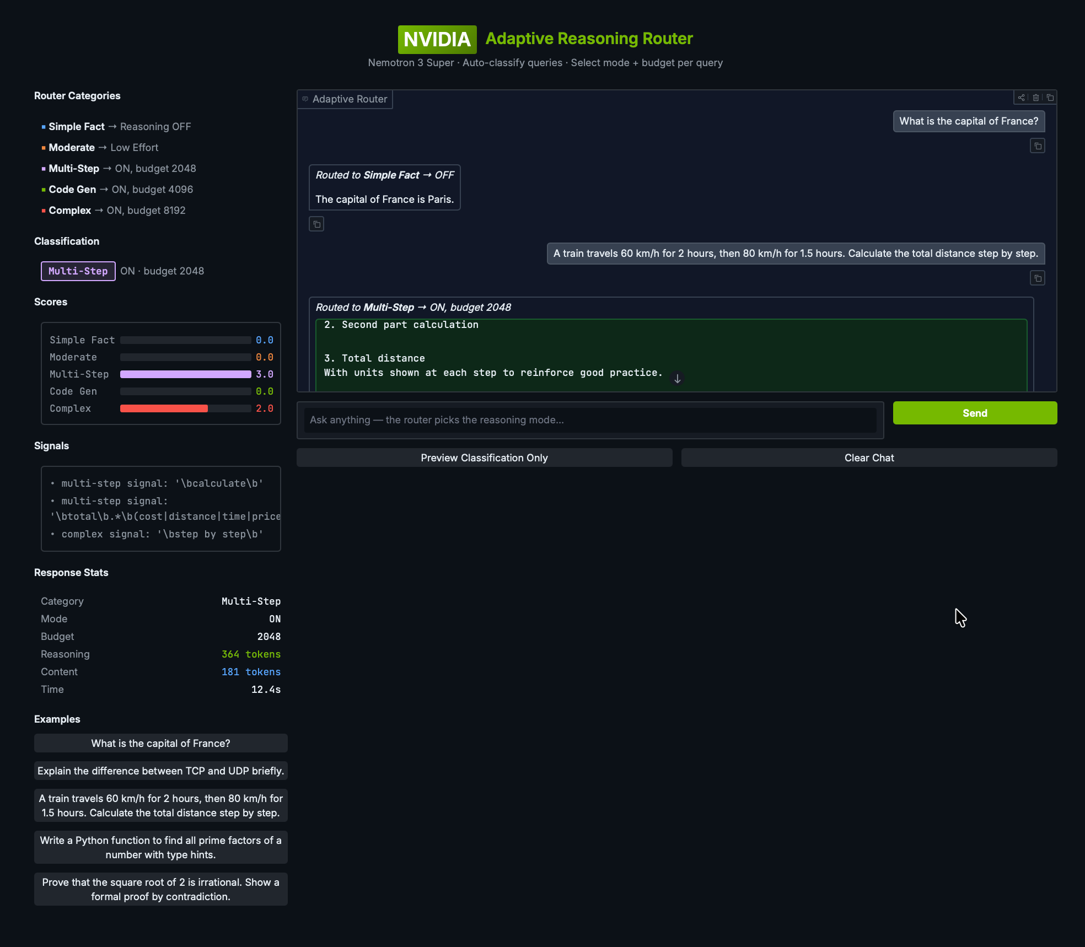
Task: Copy the train travels question message
Action: [1038, 278]
